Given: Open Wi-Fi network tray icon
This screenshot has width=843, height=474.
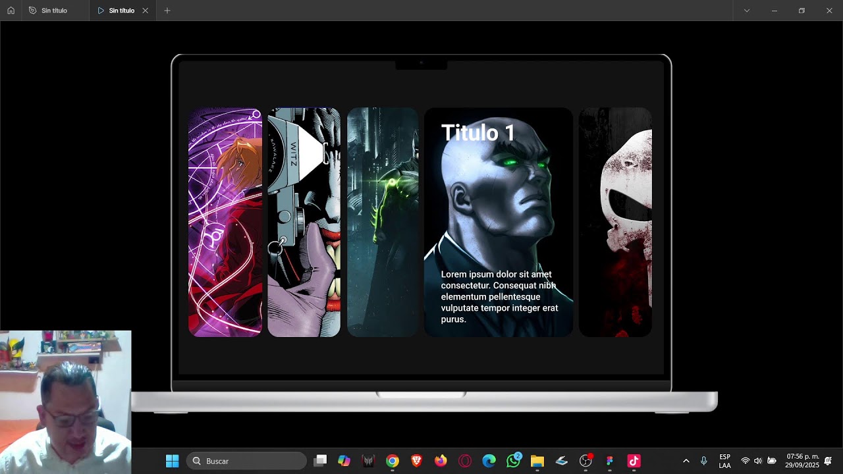Looking at the screenshot, I should (x=746, y=461).
